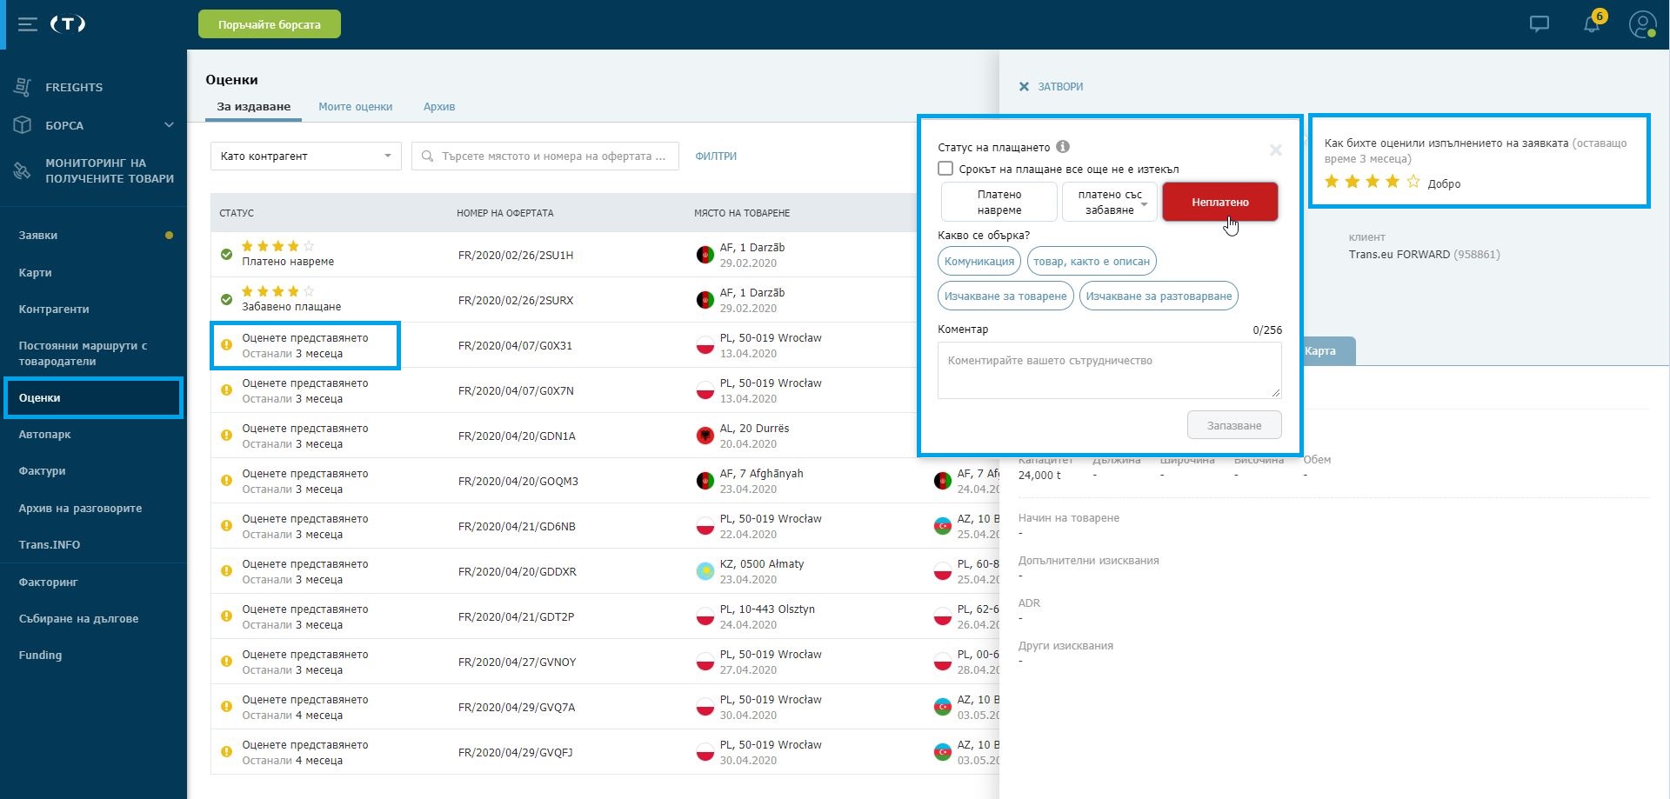The image size is (1670, 799).
Task: Click Albania flag icon in GDN1A row
Action: pos(705,436)
